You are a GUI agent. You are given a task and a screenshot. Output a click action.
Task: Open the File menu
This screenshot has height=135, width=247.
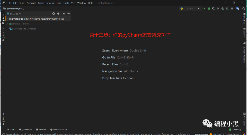(9, 3)
